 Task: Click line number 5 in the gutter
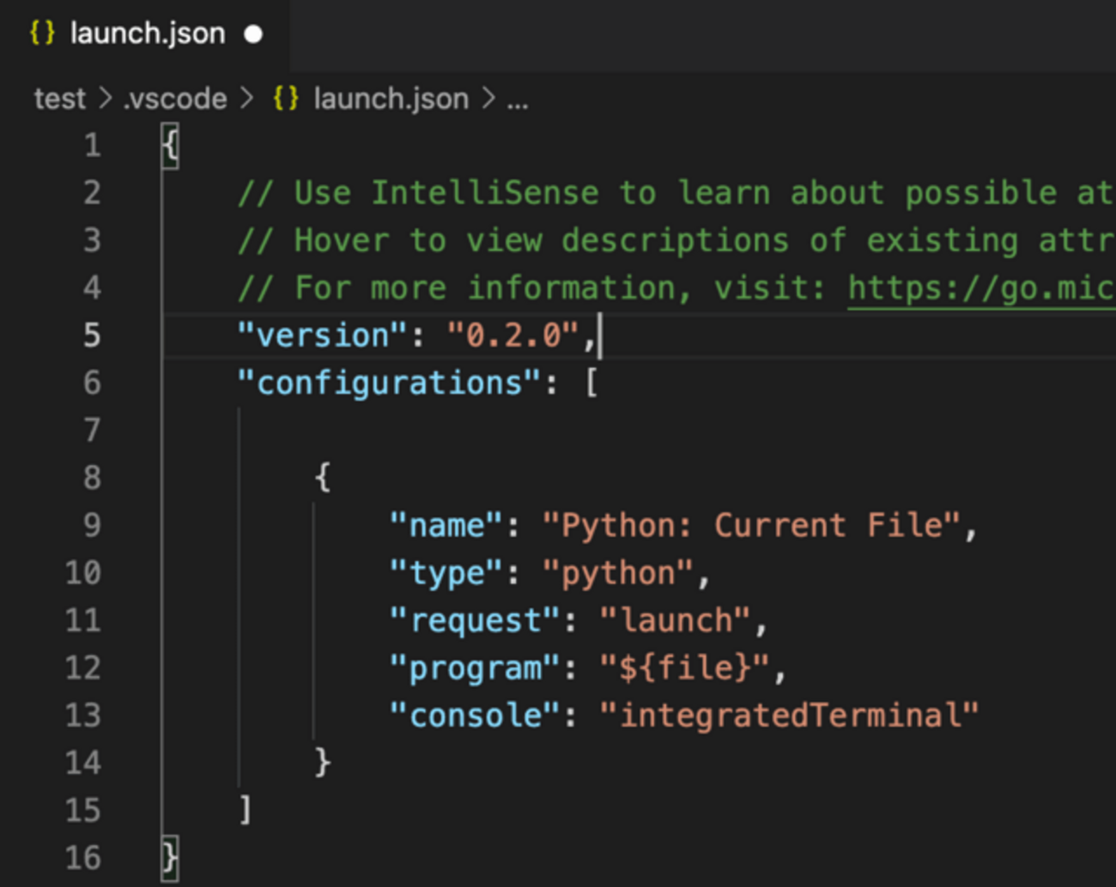point(92,335)
